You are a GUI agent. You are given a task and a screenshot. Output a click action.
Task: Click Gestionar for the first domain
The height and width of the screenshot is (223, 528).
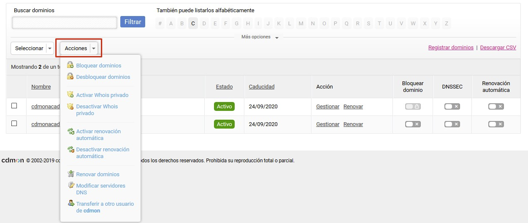pos(328,107)
